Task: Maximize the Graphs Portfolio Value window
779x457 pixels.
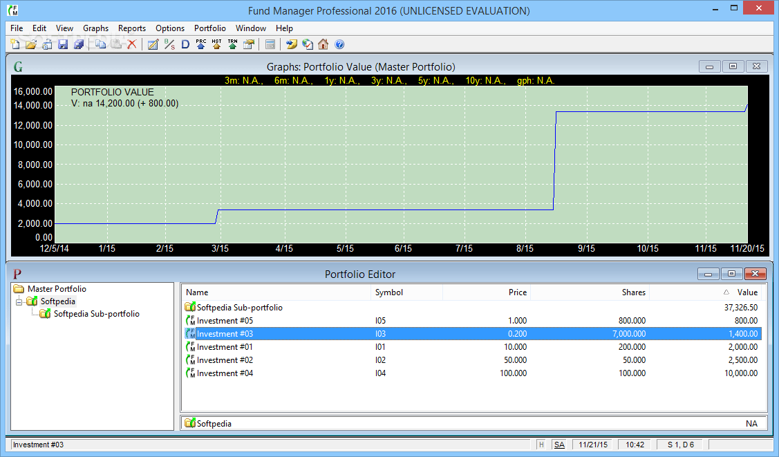Action: click(733, 66)
